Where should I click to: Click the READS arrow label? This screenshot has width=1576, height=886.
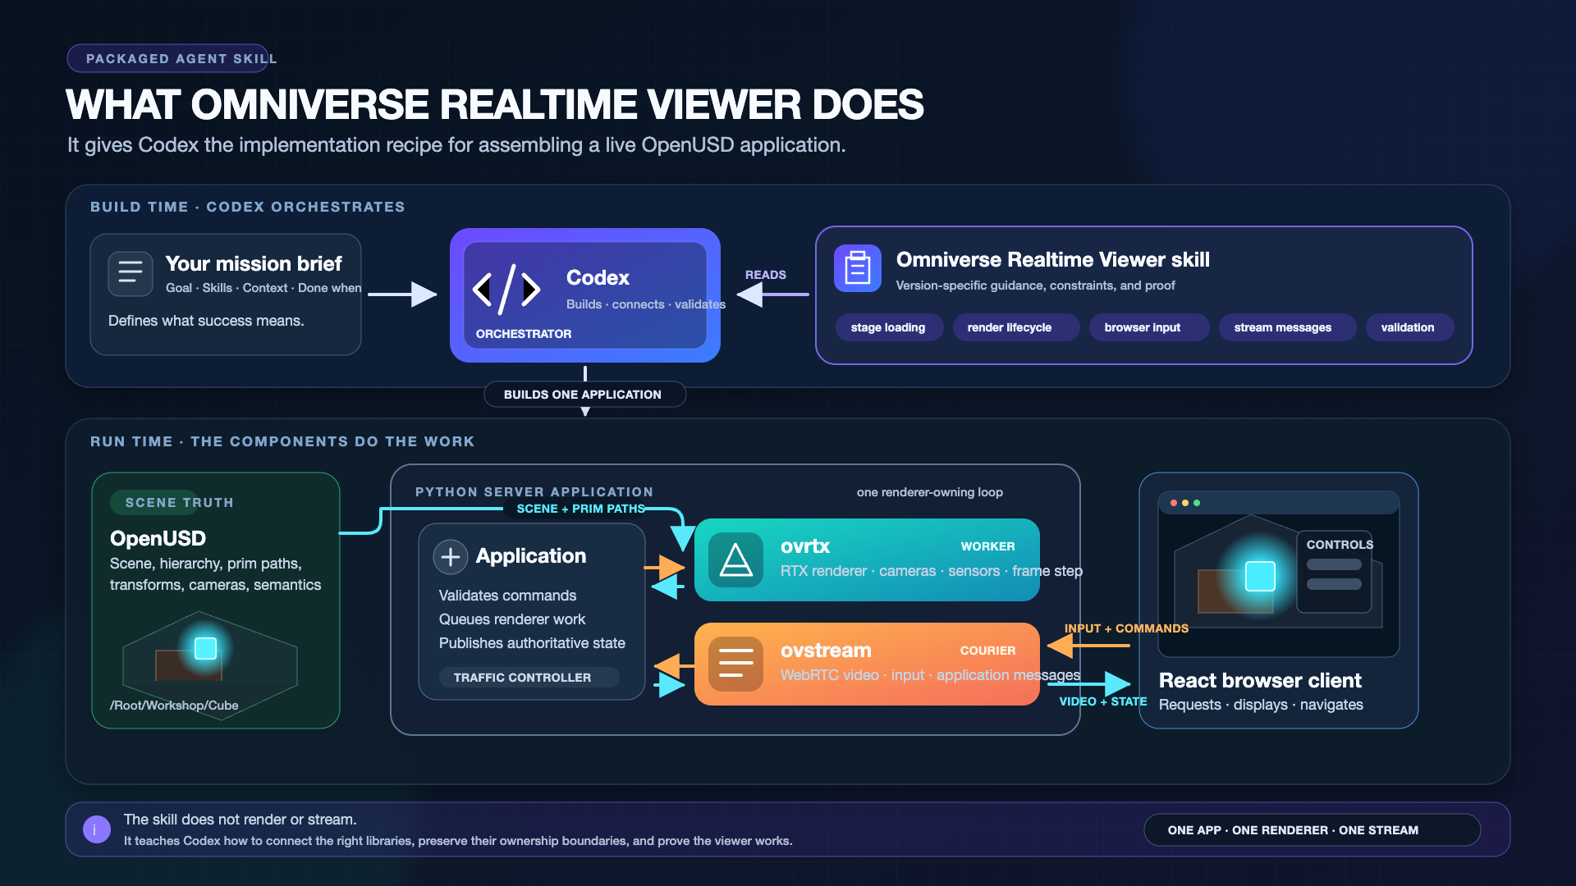765,275
